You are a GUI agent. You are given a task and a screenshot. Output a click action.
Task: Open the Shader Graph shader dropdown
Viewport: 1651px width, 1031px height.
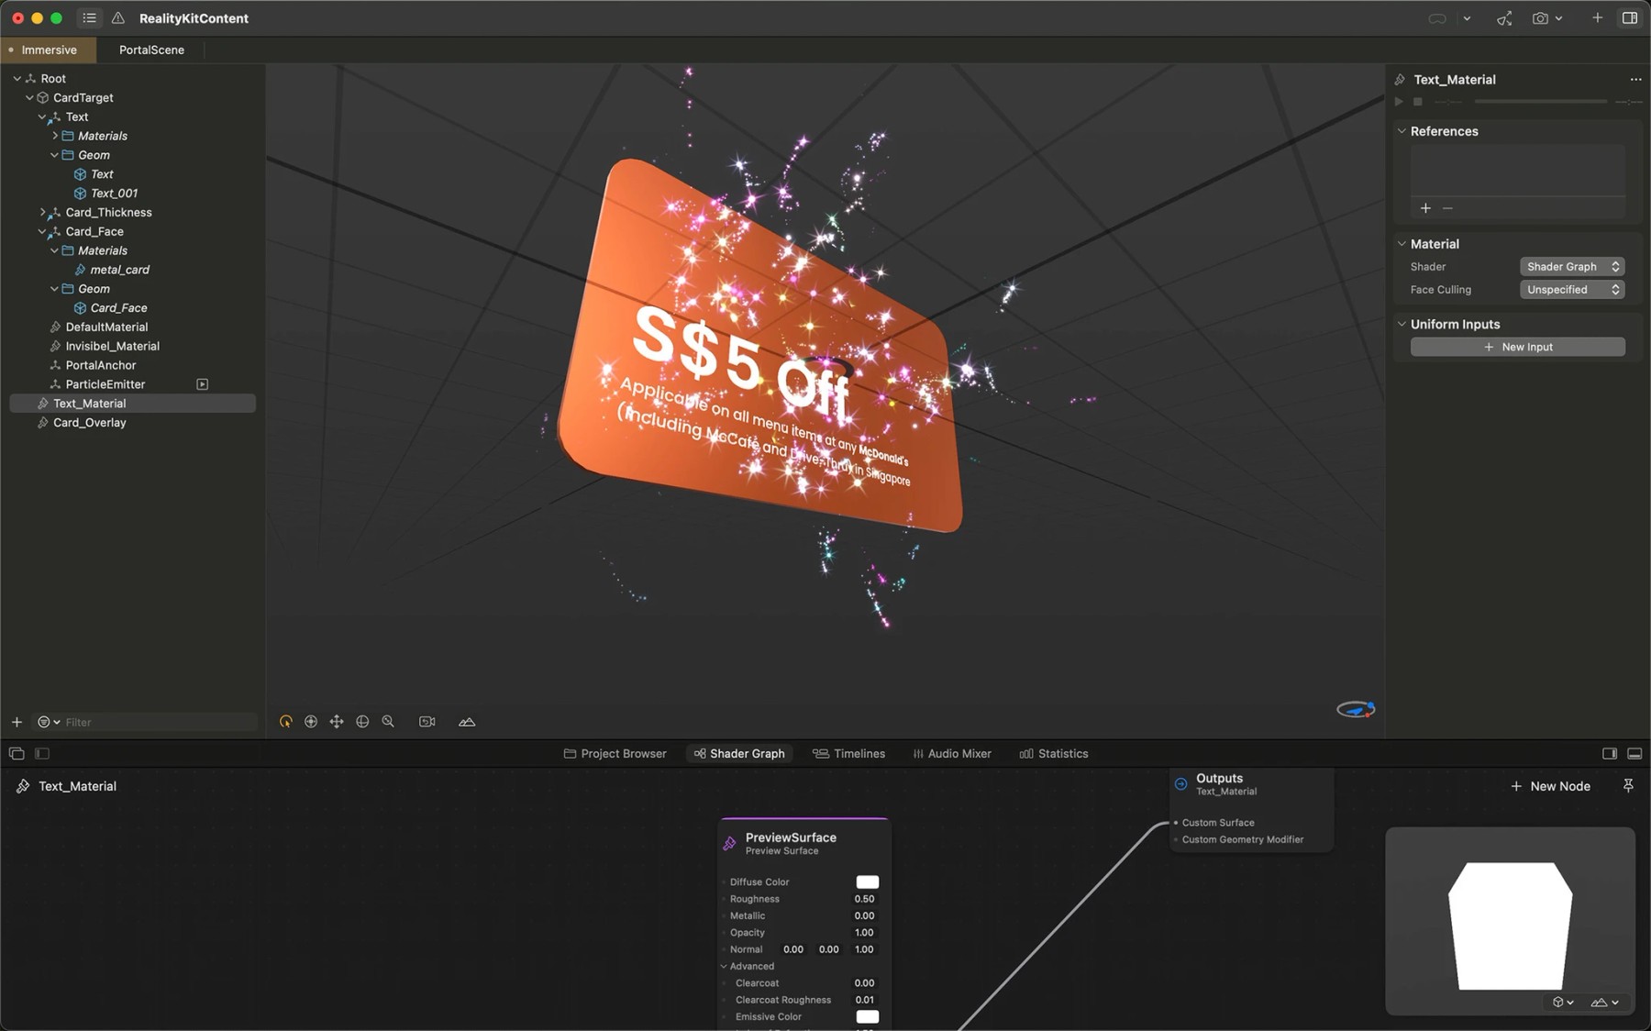pos(1572,267)
